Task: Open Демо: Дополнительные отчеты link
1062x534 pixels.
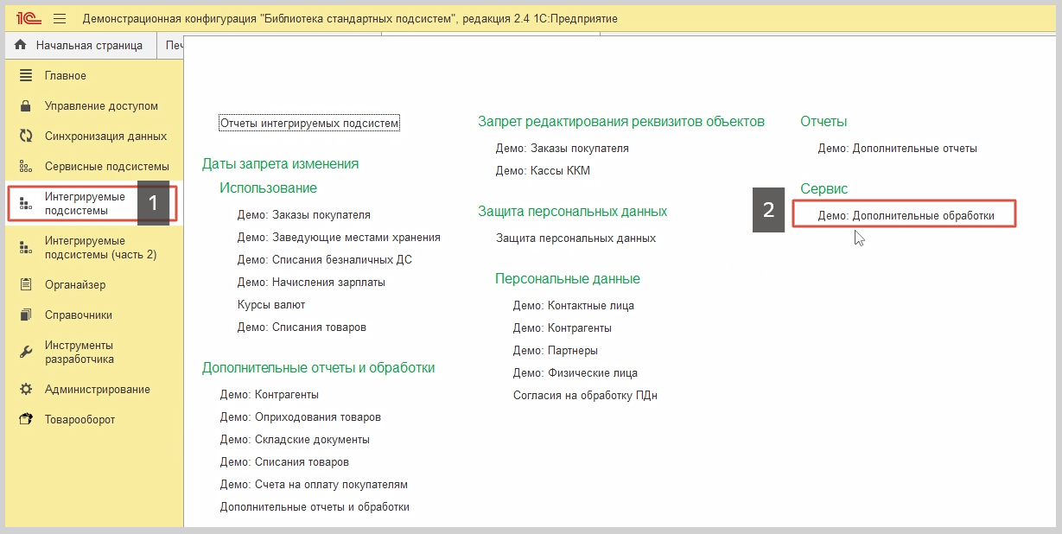Action: tap(897, 149)
